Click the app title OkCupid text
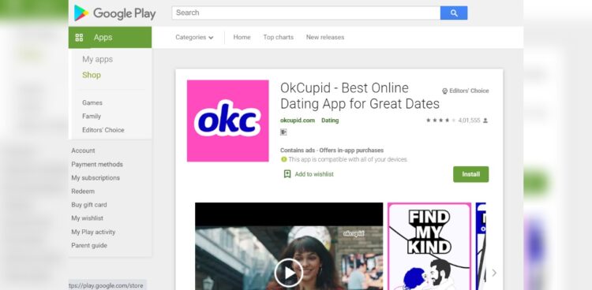Screen dimensions: 592x290 click(360, 96)
